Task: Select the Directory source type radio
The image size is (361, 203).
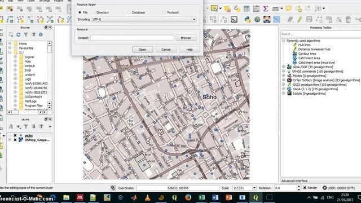Action: coord(93,12)
